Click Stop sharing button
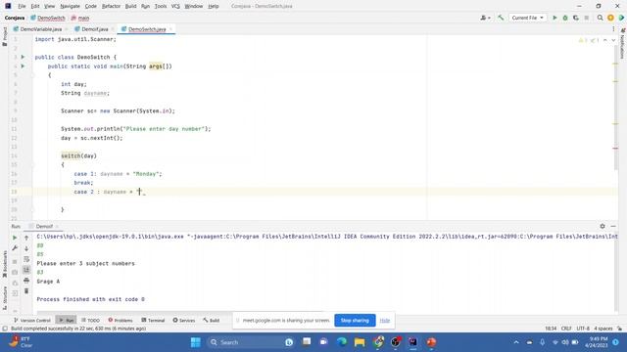627x352 pixels. pyautogui.click(x=355, y=320)
